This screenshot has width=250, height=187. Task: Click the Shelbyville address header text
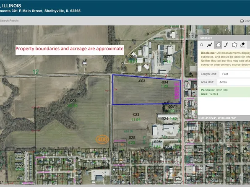[x=40, y=11]
